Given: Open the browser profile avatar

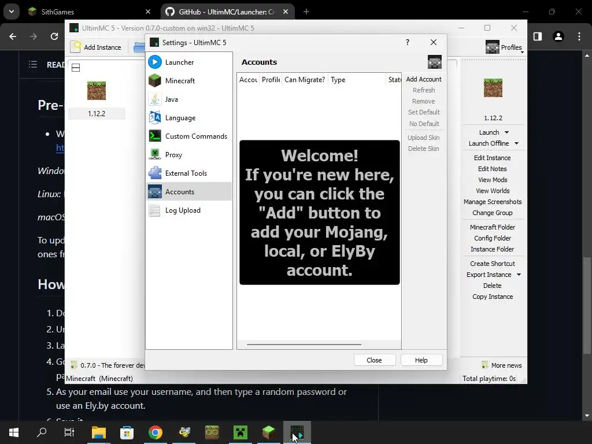Looking at the screenshot, I should [x=558, y=36].
